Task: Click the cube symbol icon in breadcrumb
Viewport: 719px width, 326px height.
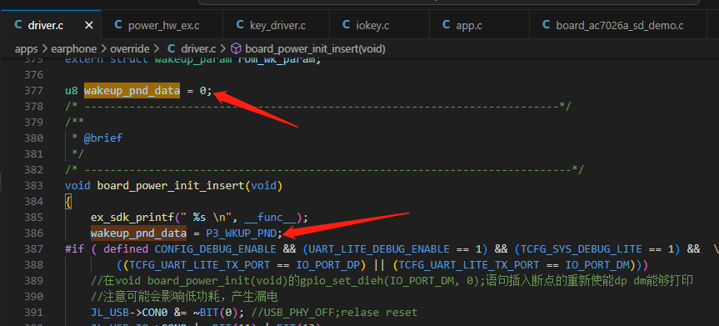Action: tap(236, 48)
